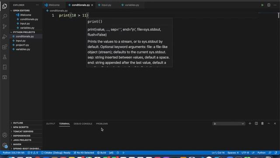Open Explorer views ellipsis menu
280x158 pixels.
coord(37,5)
